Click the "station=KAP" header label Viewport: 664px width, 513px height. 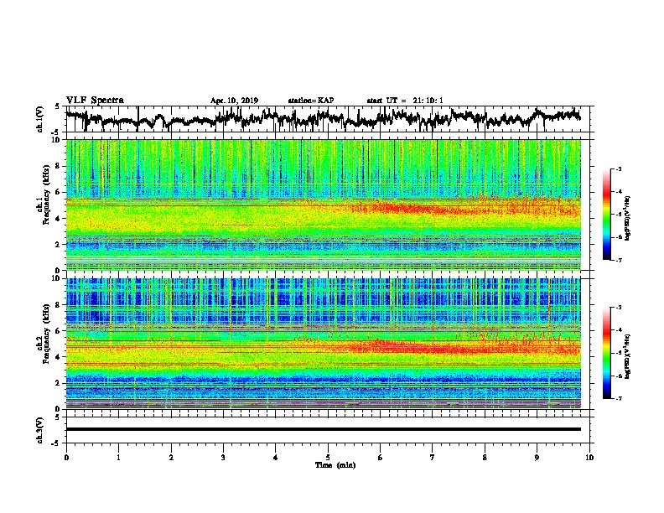311,101
